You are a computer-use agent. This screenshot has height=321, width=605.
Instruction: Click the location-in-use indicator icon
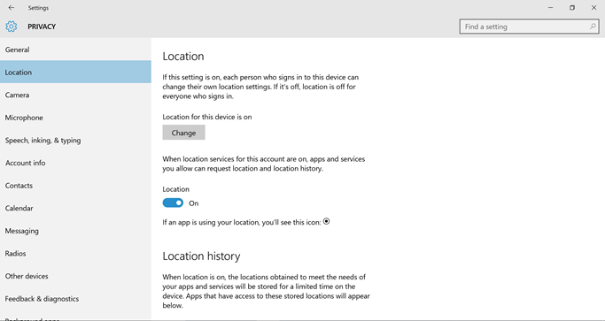click(327, 222)
